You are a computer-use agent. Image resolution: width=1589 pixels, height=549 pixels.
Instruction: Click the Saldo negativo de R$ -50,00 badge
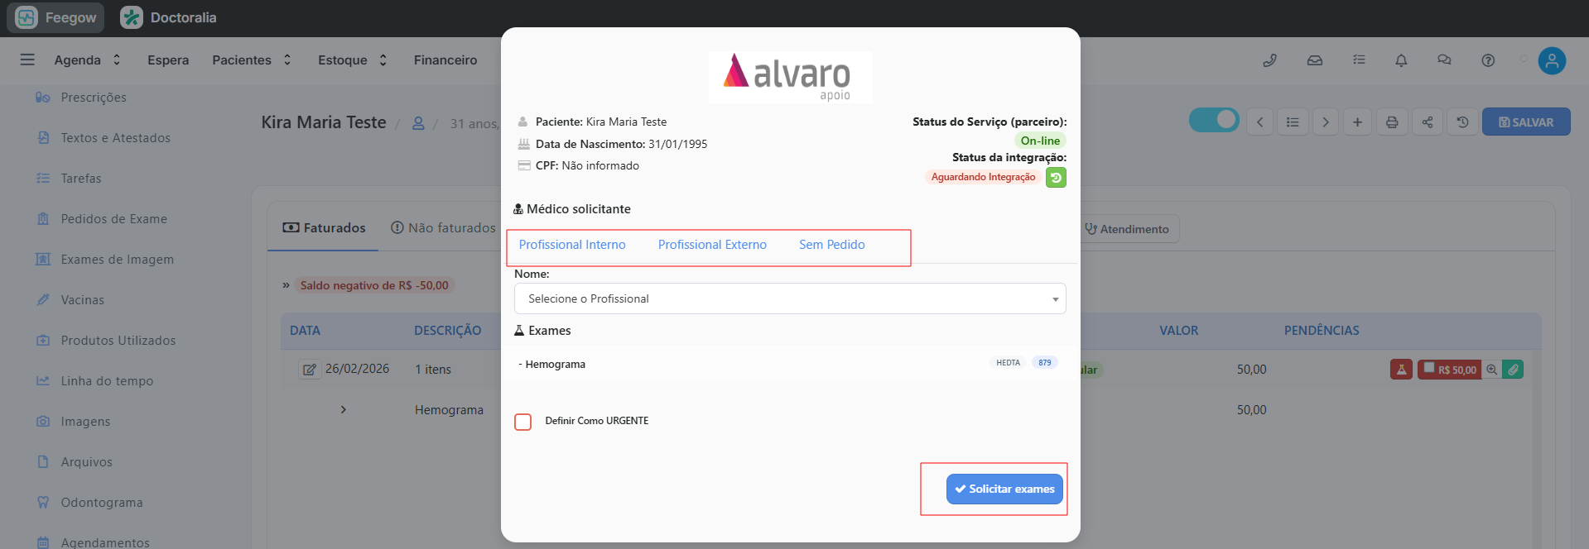coord(374,285)
